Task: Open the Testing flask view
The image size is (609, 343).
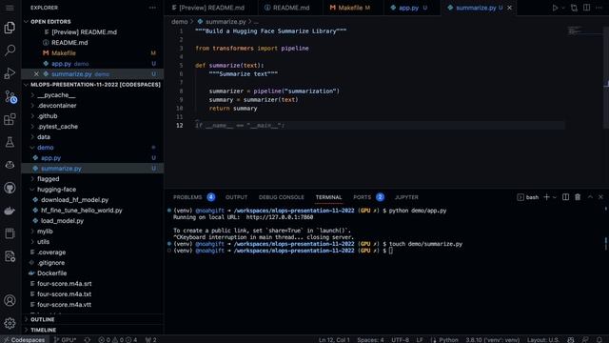Action: [10, 142]
